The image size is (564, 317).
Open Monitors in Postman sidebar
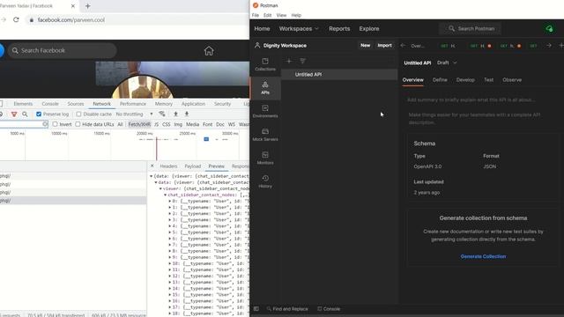(x=265, y=158)
